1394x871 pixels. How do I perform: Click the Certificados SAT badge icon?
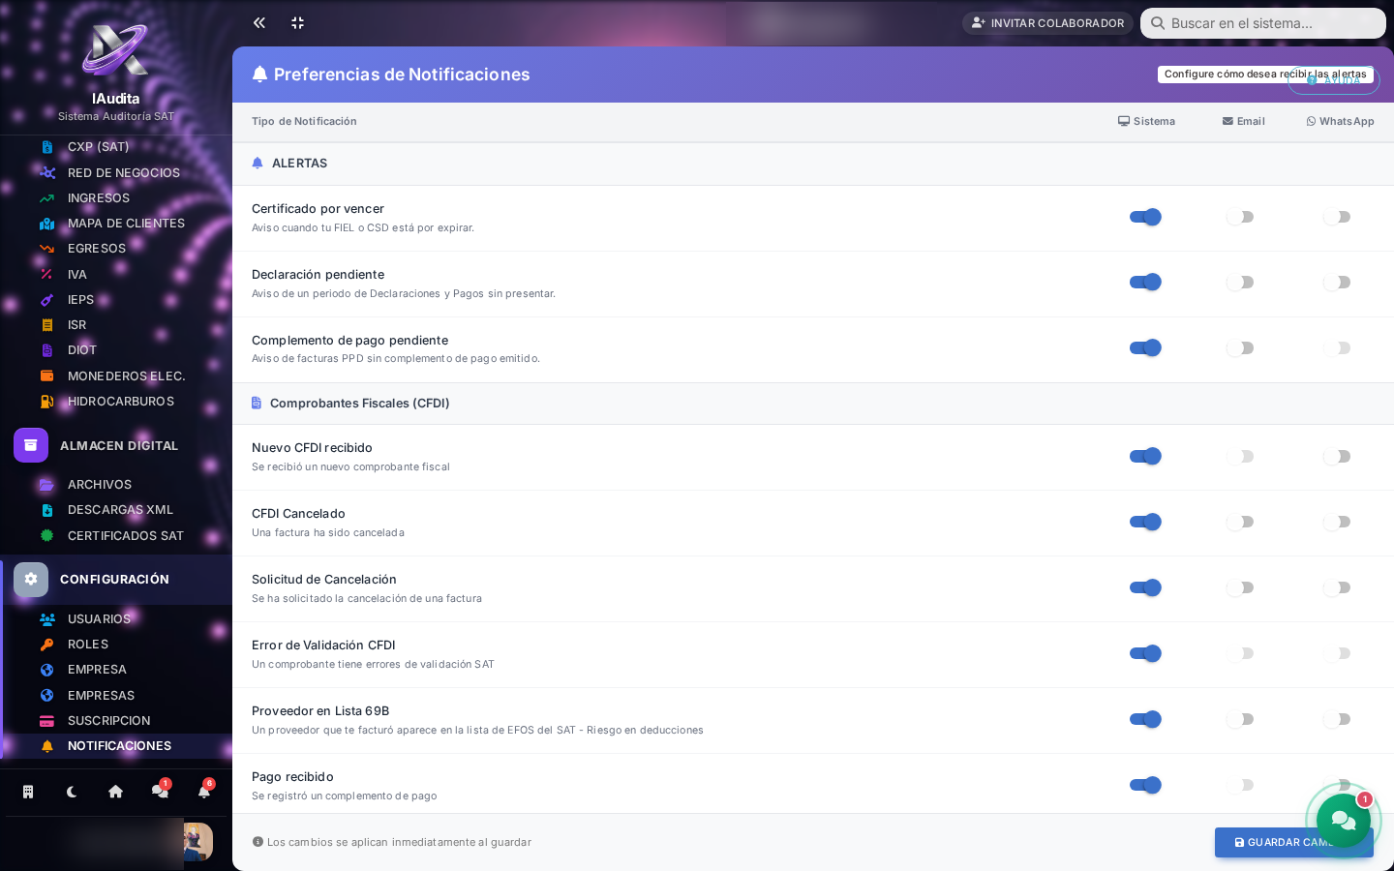coord(46,535)
